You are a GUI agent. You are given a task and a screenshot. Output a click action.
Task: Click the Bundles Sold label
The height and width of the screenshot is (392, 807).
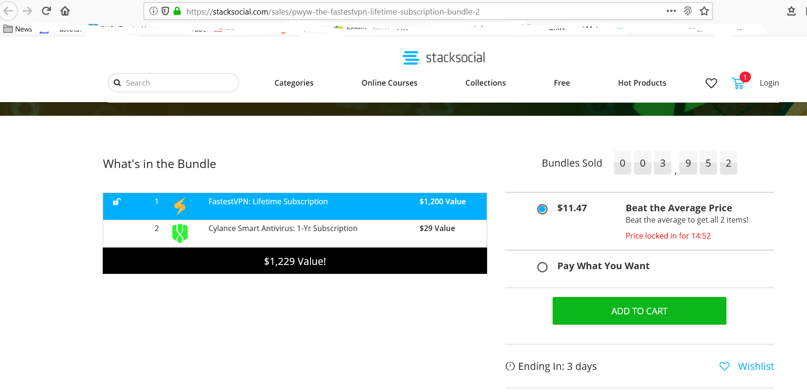click(x=572, y=163)
